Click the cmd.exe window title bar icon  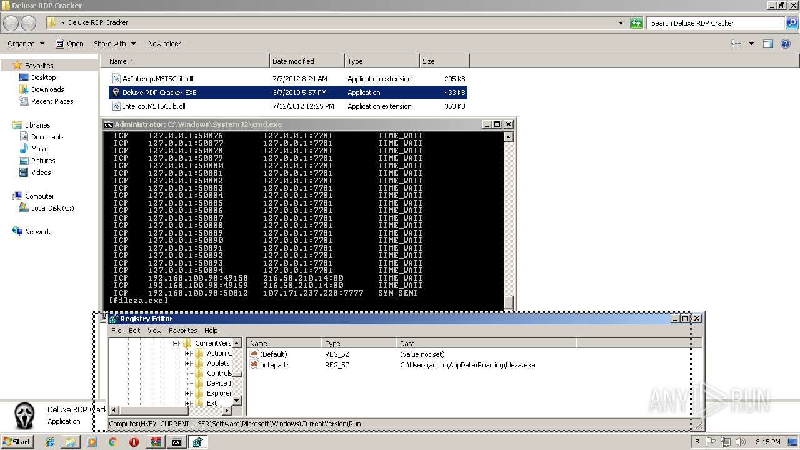[109, 124]
